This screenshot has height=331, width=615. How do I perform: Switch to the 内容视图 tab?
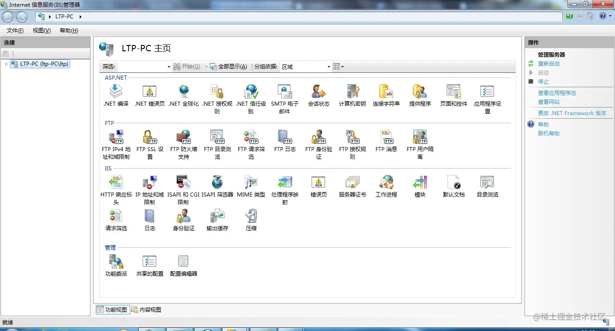[x=146, y=309]
